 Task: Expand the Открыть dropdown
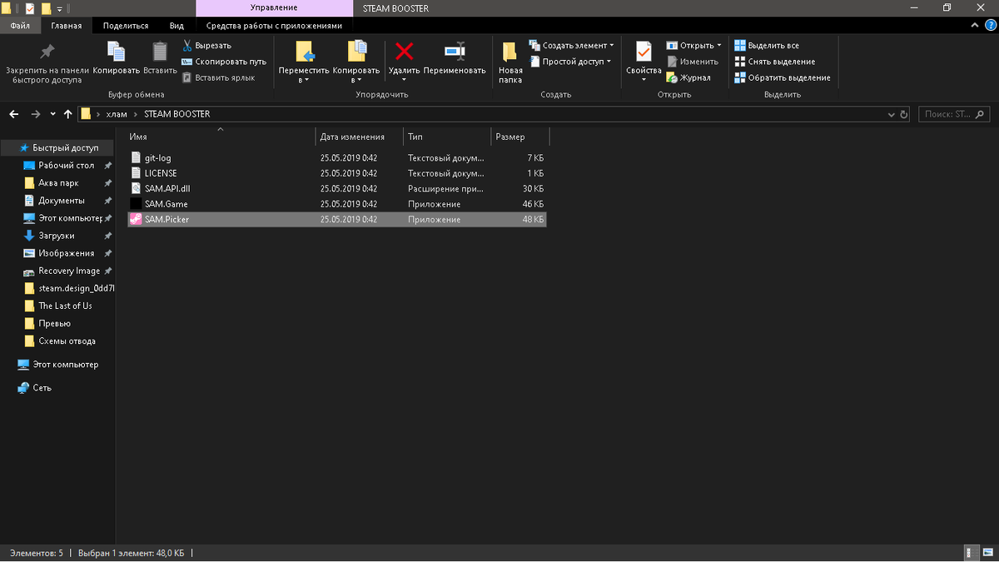(693, 46)
